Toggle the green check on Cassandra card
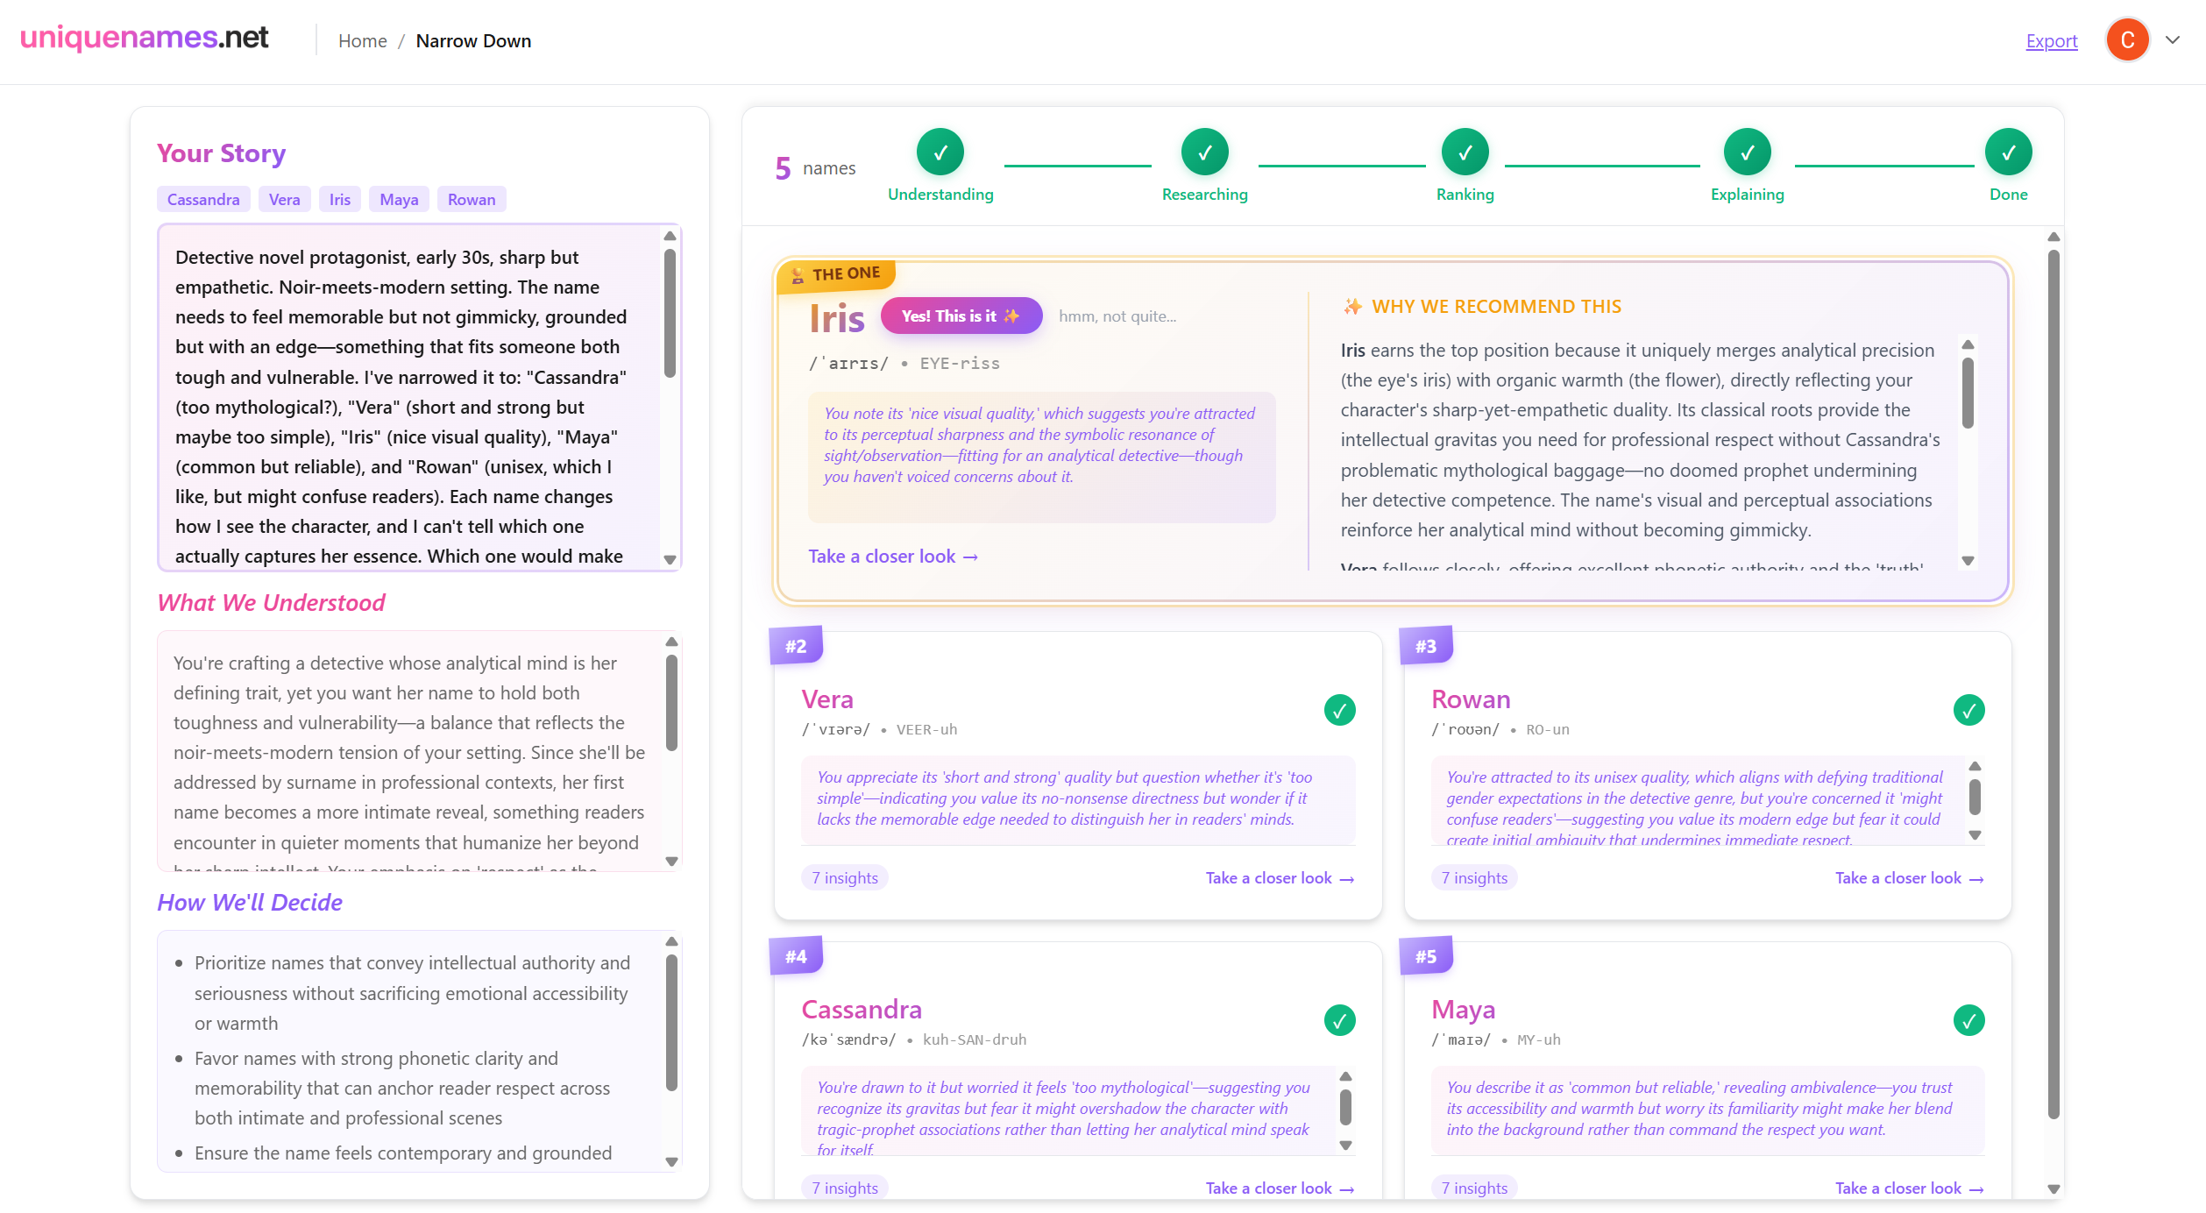 click(x=1339, y=1020)
